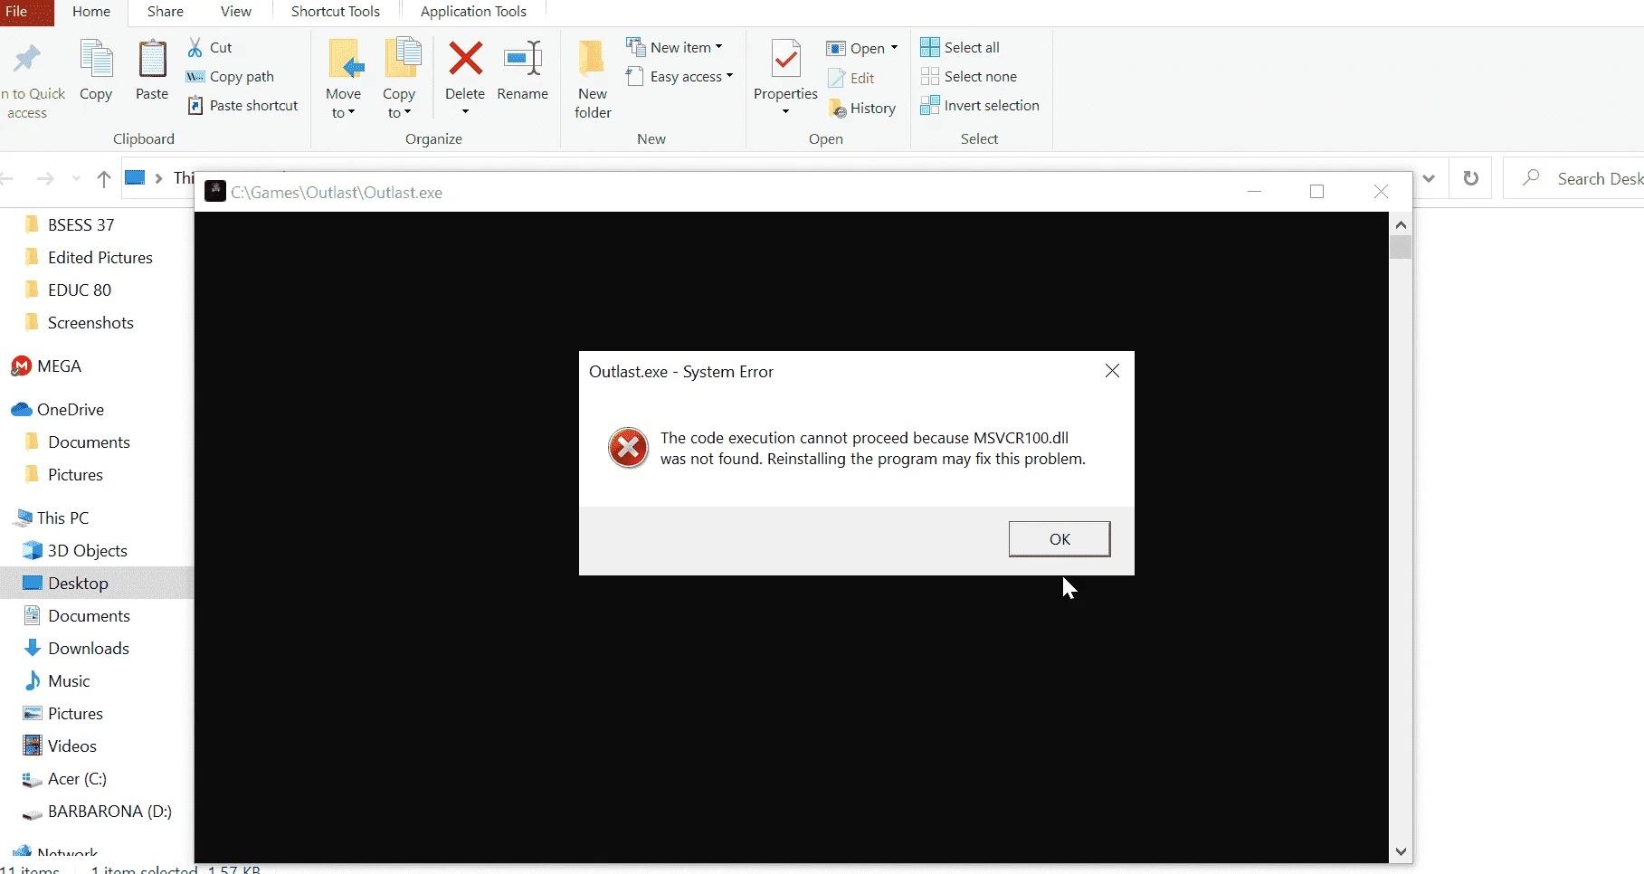Click the console window scroll up arrow
Viewport: 1644px width, 874px height.
tap(1401, 224)
